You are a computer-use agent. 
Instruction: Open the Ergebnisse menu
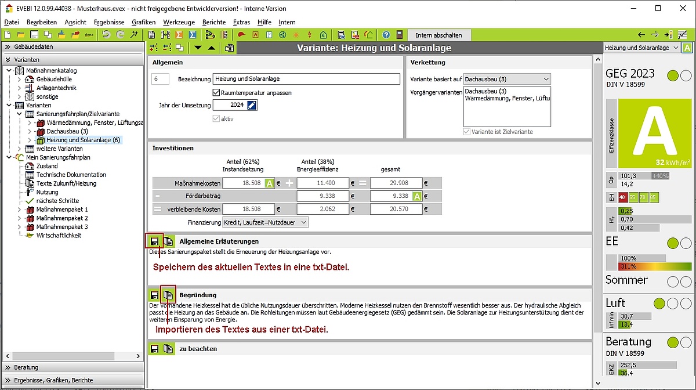pos(109,22)
